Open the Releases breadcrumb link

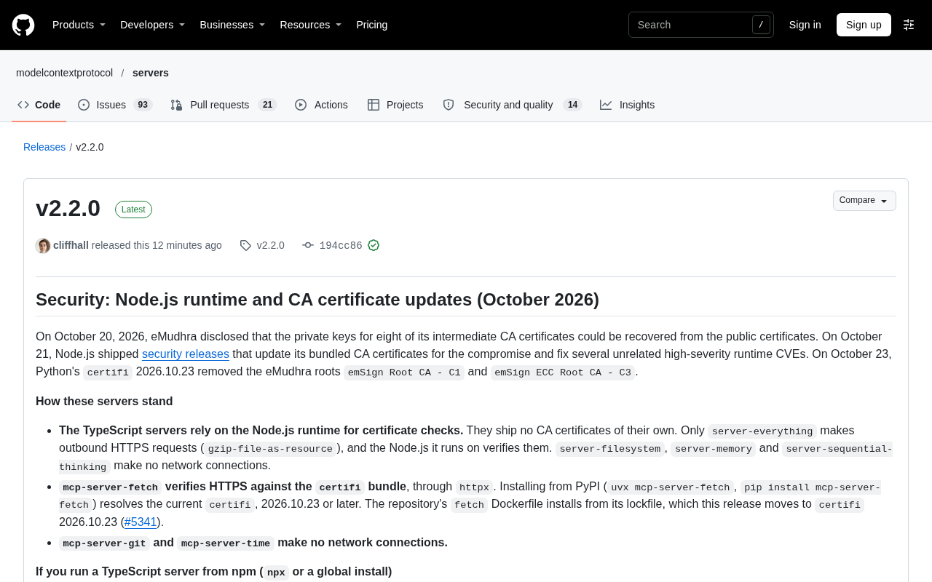click(44, 147)
